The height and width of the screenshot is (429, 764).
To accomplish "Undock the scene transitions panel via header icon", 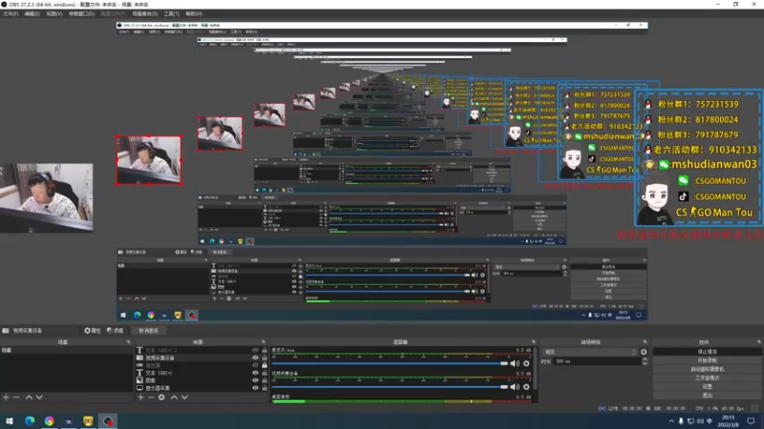I will point(646,342).
